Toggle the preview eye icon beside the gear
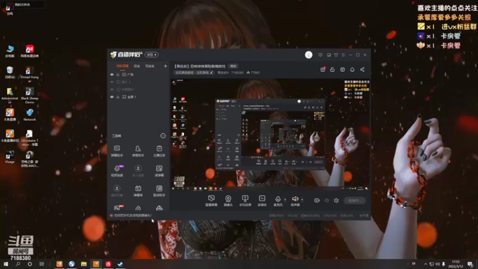This screenshot has width=478, height=269. [326, 200]
